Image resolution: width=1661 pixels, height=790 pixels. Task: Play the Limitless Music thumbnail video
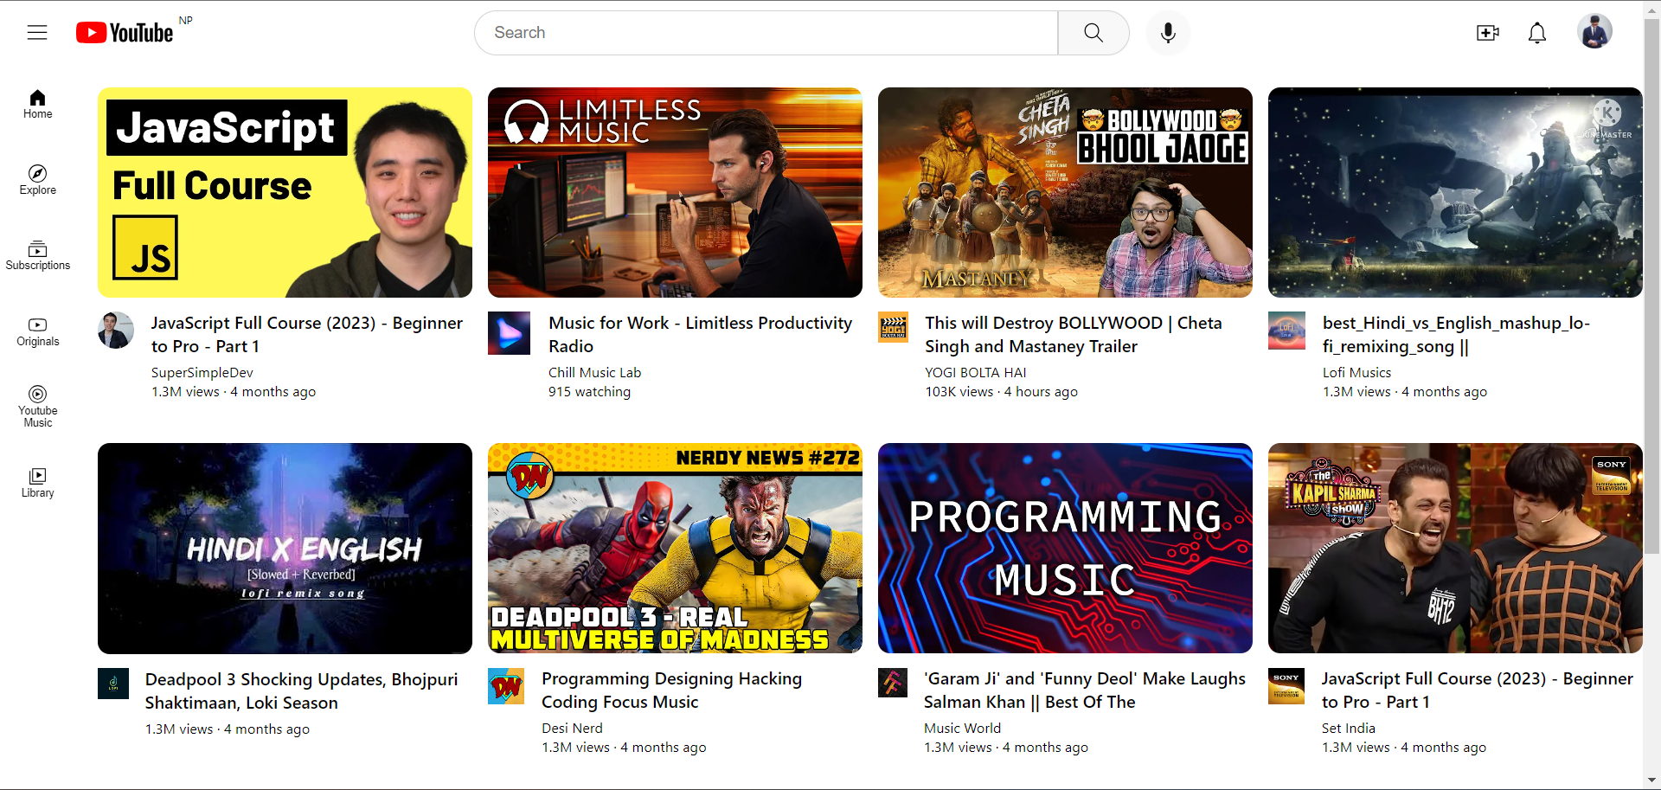click(675, 193)
